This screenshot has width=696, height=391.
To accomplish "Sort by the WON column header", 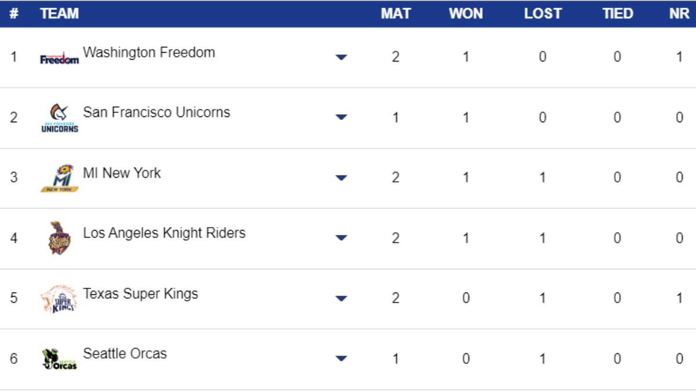I will click(466, 13).
